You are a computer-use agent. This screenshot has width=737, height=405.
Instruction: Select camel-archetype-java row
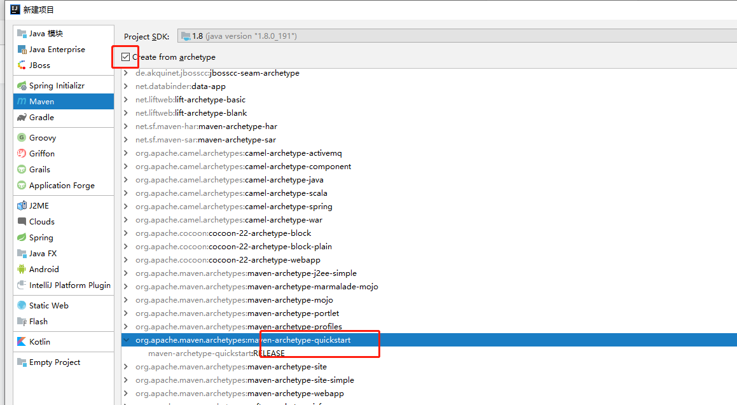[x=429, y=180]
